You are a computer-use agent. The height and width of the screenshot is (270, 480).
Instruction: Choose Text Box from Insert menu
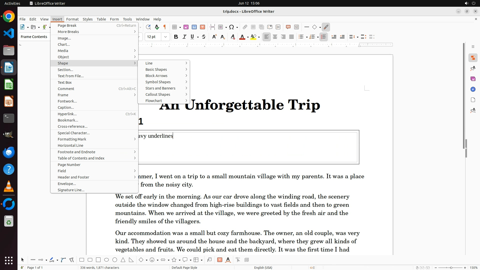(65, 82)
